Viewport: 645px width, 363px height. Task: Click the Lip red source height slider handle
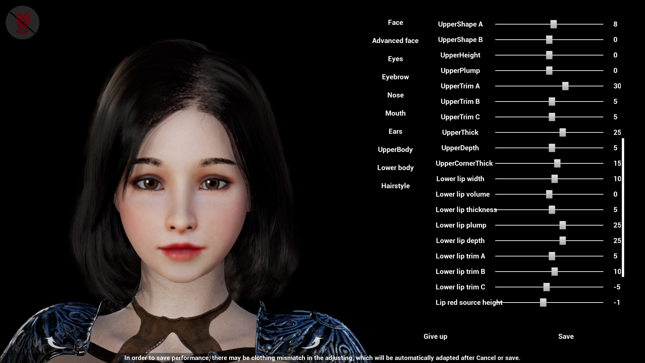click(x=543, y=302)
